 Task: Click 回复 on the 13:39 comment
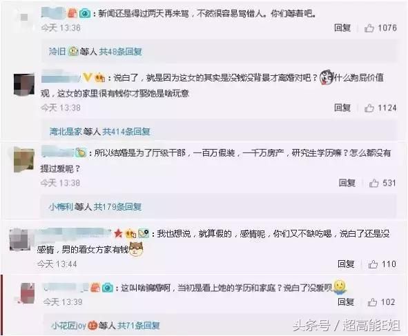click(x=346, y=302)
